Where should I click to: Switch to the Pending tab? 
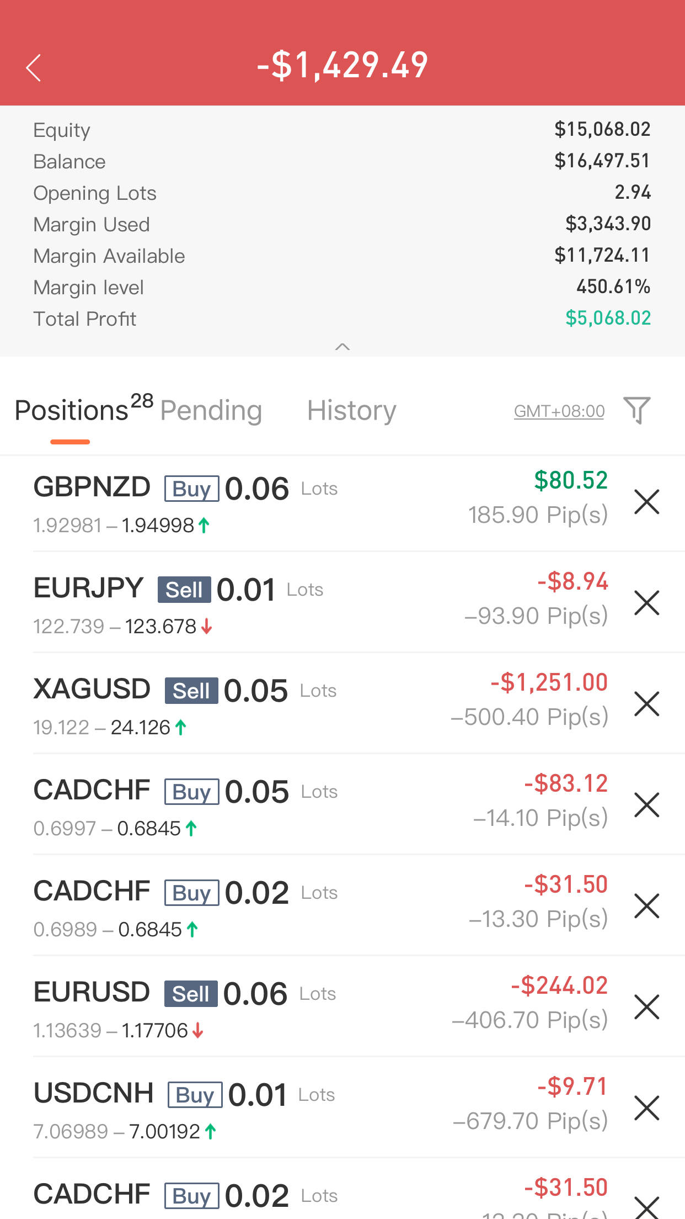[211, 411]
